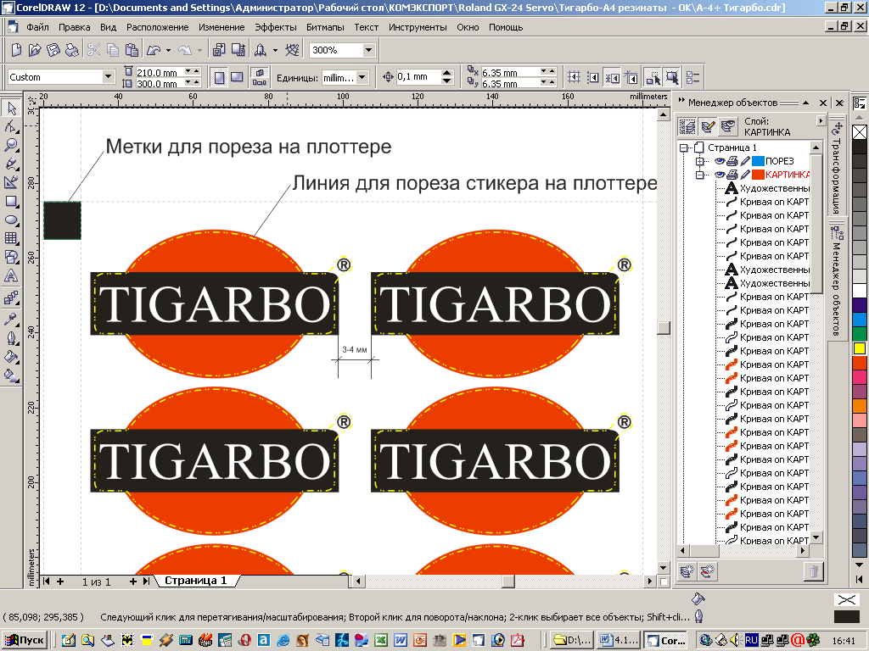Create new master layer button
The height and width of the screenshot is (651, 869).
707,570
